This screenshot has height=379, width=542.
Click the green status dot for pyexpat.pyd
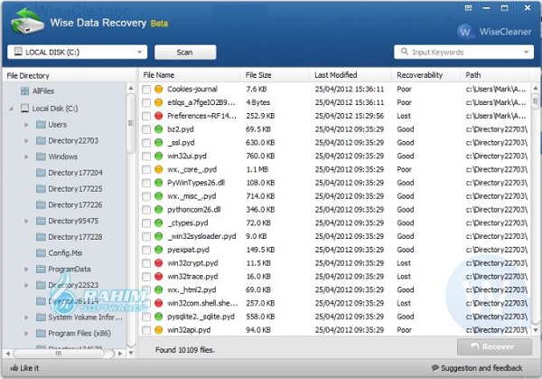tap(158, 250)
